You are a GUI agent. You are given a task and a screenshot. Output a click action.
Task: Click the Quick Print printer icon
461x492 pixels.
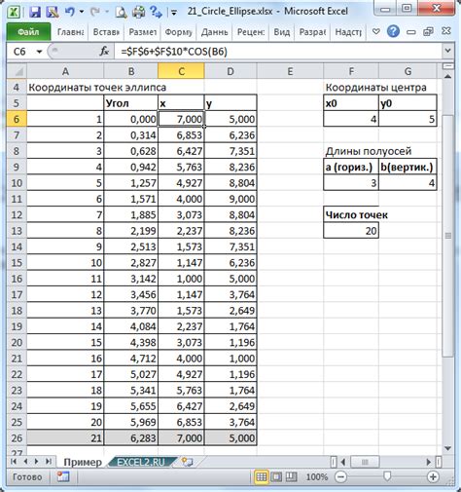point(139,13)
